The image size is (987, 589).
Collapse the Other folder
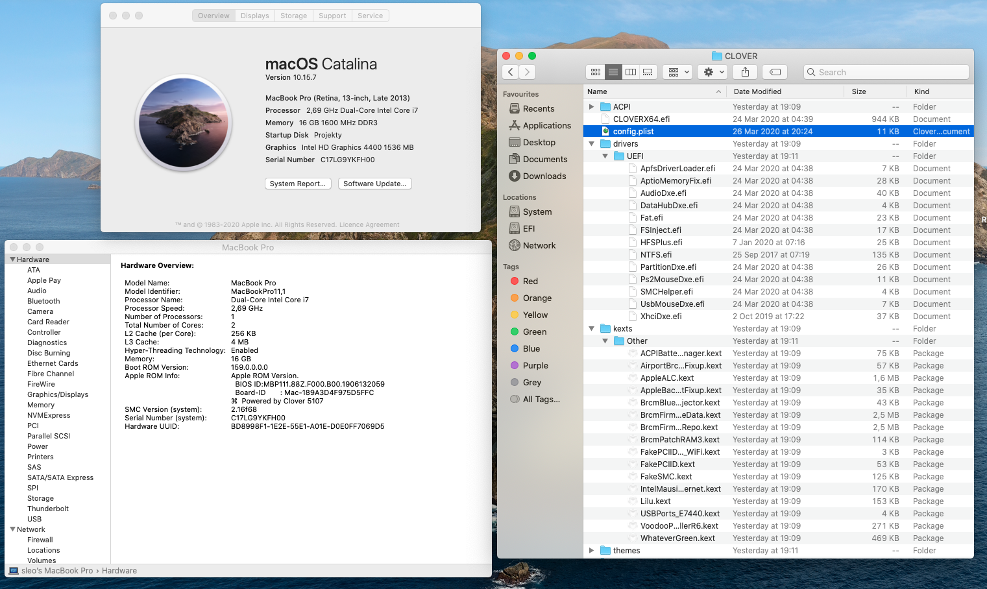pyautogui.click(x=605, y=341)
